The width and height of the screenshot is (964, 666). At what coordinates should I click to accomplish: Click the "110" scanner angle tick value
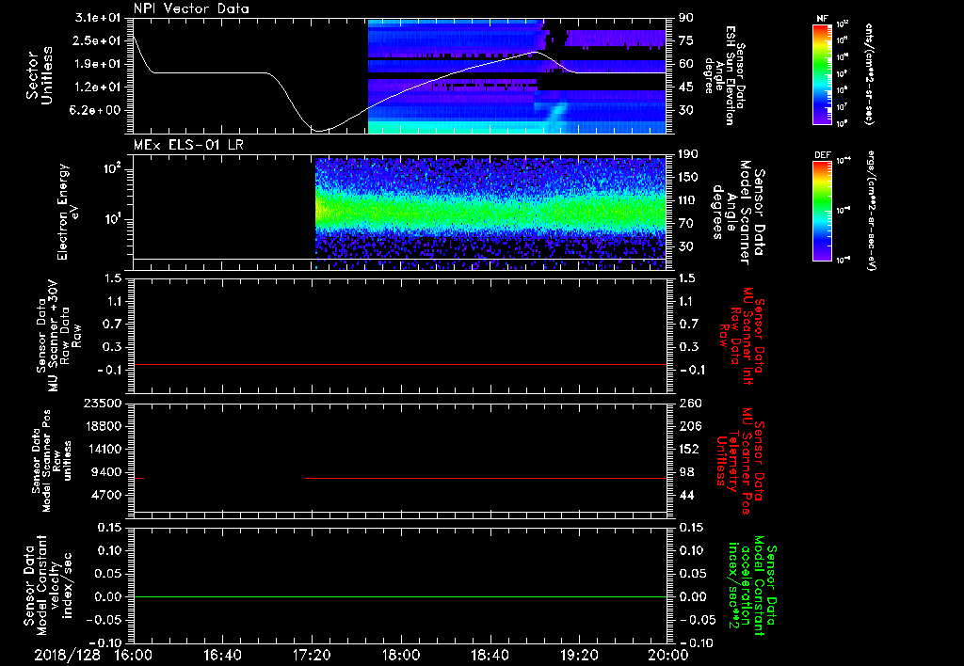coord(689,200)
